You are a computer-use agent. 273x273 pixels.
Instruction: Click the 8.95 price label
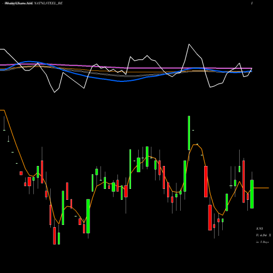click(x=259, y=229)
